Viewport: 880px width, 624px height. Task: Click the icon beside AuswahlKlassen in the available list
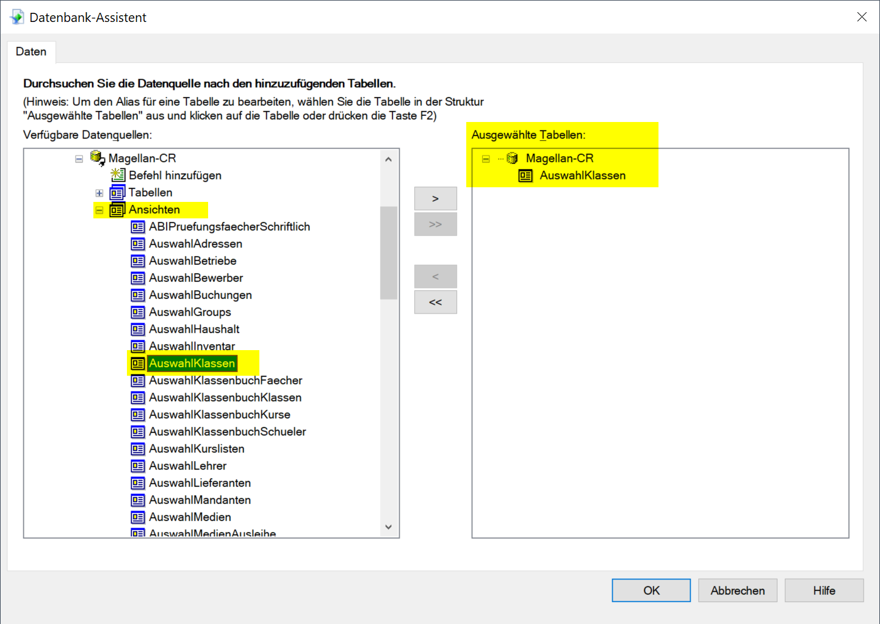point(138,364)
